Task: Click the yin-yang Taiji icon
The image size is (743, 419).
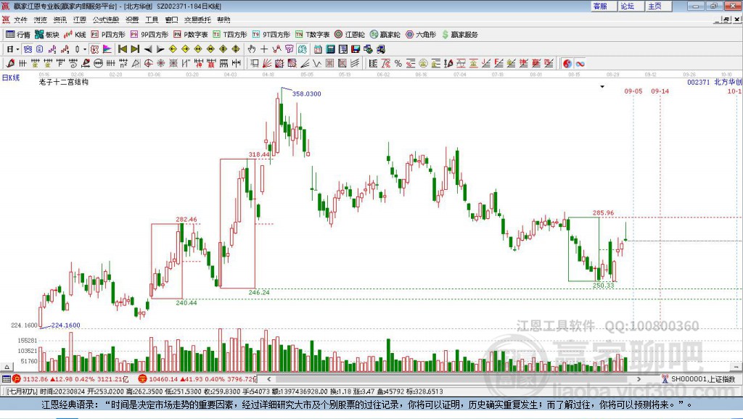Action: 567,64
